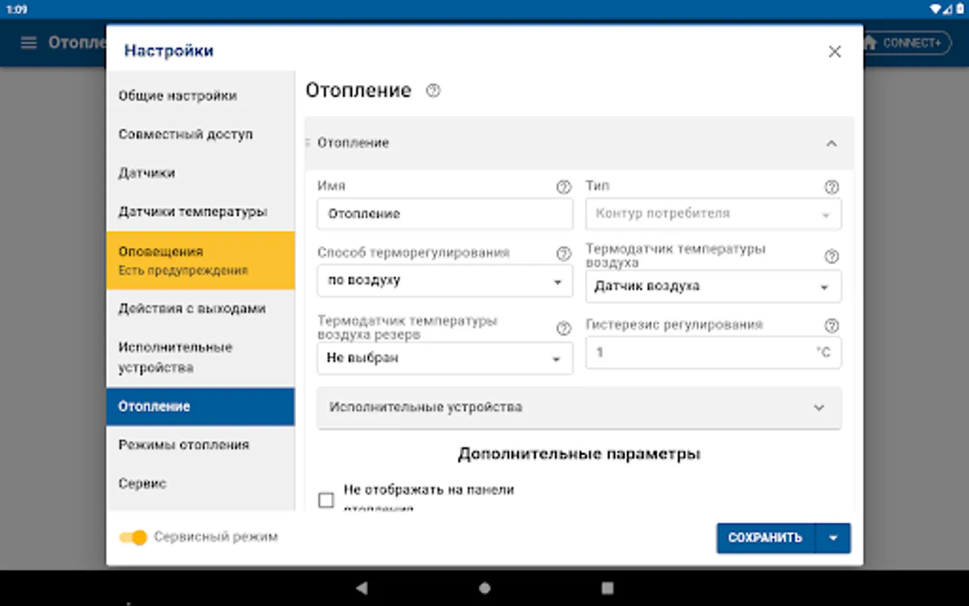Open Действия с выходами in sidebar

[201, 308]
